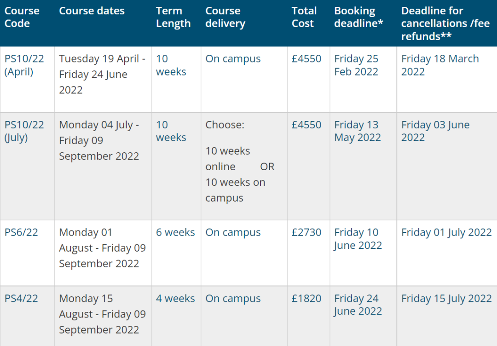Viewport: 497px width, 346px height.
Task: Open the PS10/22 (July) course code link
Action: (24, 131)
